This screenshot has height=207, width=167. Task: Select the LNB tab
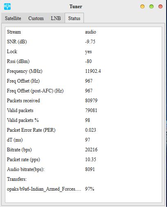coord(56,18)
